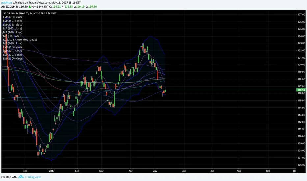Click the Jun label on time axis
The image size is (307, 181).
click(184, 171)
